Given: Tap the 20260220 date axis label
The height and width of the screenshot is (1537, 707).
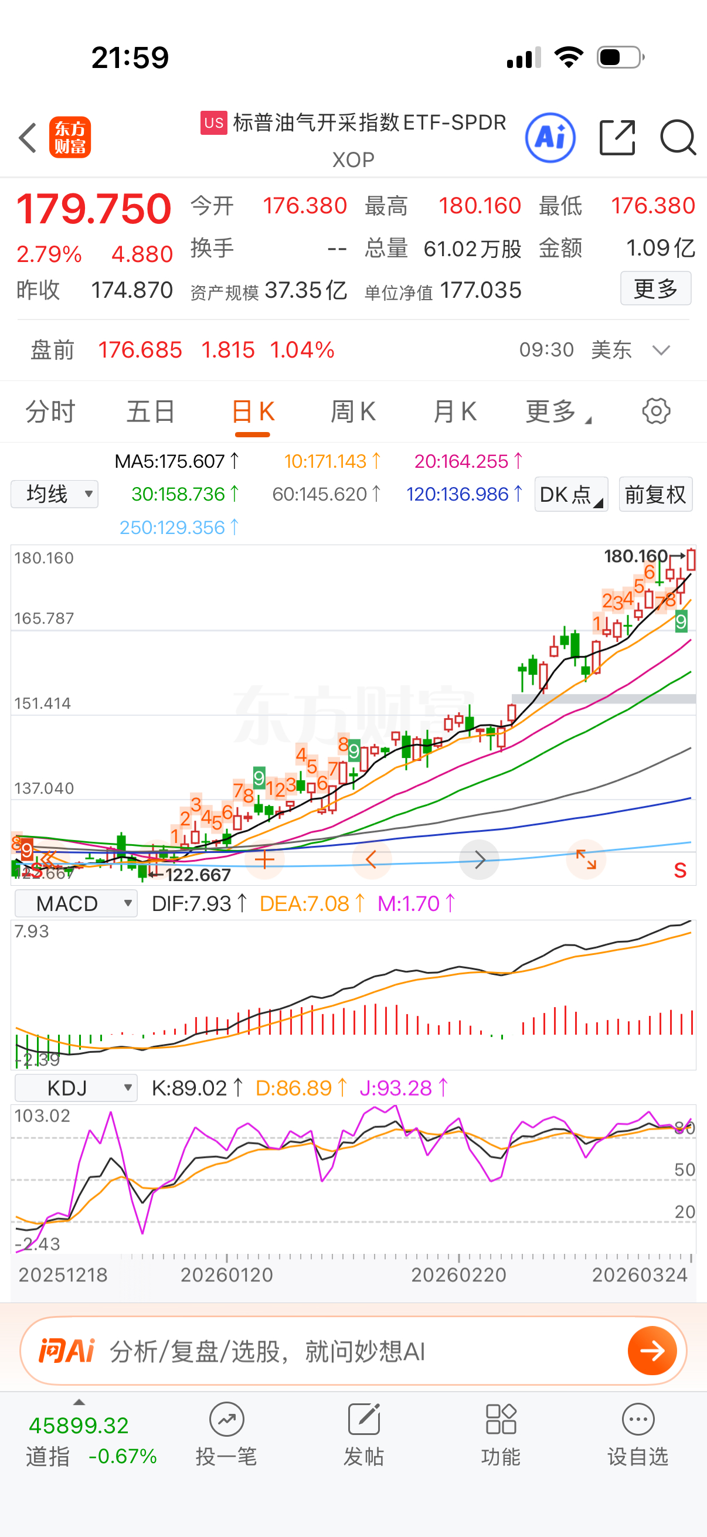Looking at the screenshot, I should (458, 1275).
